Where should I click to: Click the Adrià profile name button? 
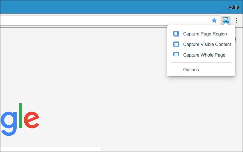[234, 7]
